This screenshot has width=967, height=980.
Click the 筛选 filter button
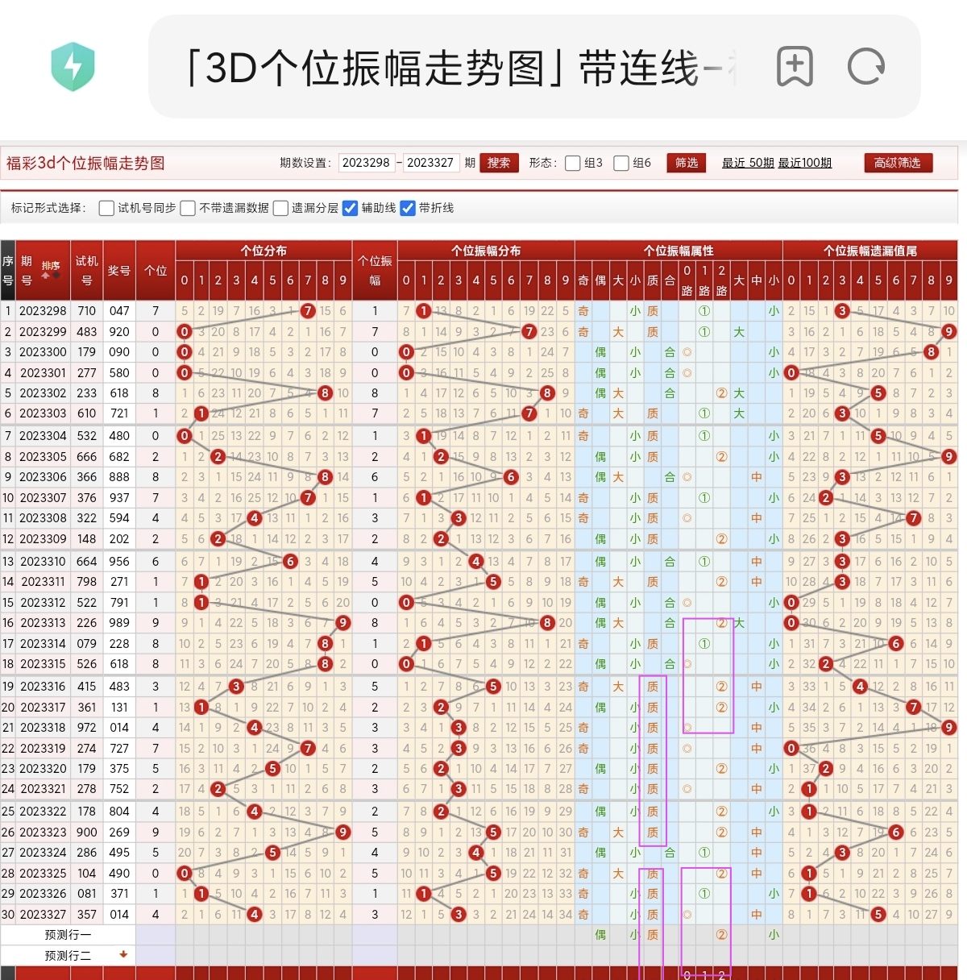point(686,162)
